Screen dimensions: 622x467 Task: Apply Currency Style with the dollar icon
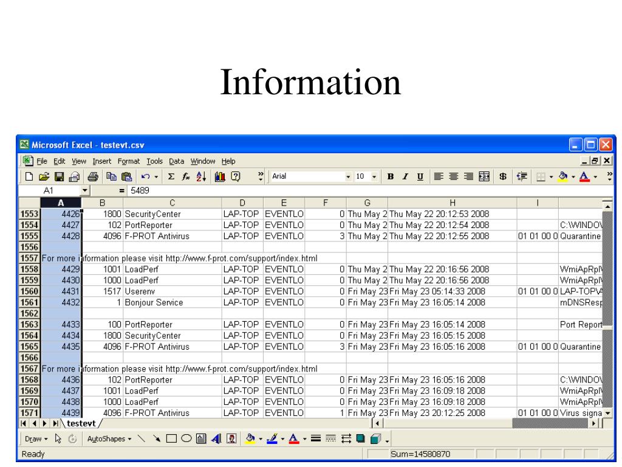click(502, 177)
